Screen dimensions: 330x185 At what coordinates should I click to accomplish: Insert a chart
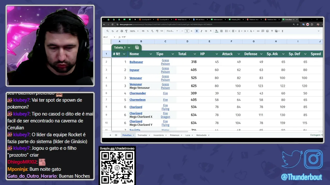267,31
